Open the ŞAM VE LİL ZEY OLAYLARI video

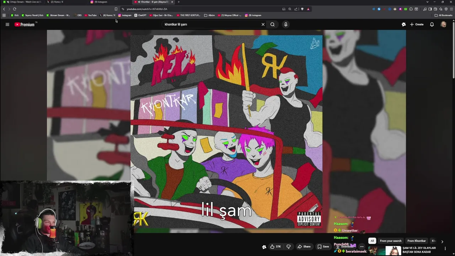[419, 250]
